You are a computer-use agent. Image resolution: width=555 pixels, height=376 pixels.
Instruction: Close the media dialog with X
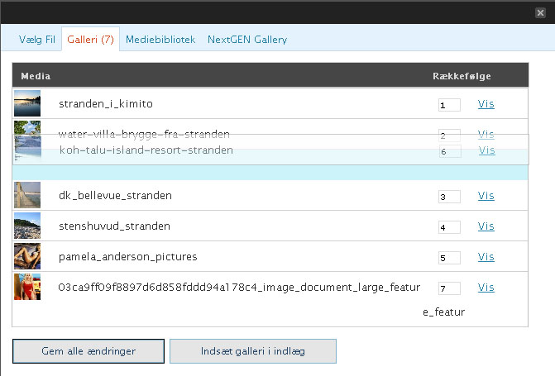(x=540, y=12)
